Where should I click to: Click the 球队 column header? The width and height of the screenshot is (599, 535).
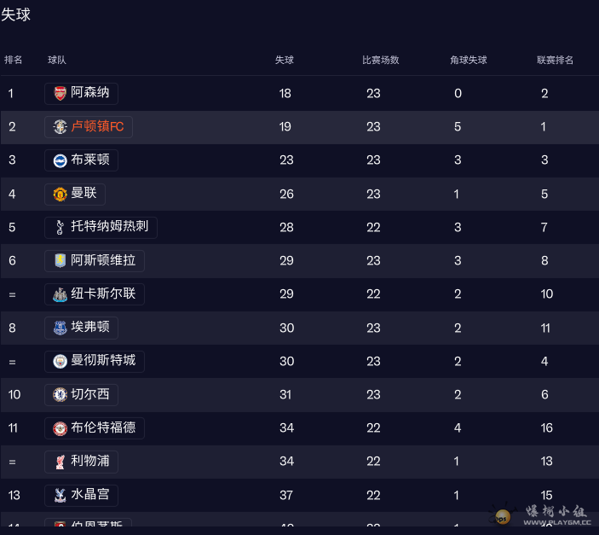tap(57, 60)
